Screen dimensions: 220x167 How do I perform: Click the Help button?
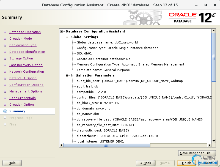coord(12,163)
